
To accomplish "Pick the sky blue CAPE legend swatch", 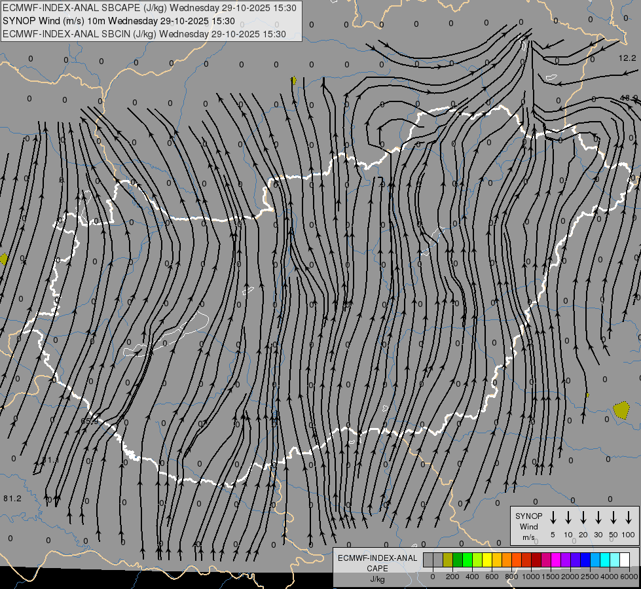I will point(595,560).
